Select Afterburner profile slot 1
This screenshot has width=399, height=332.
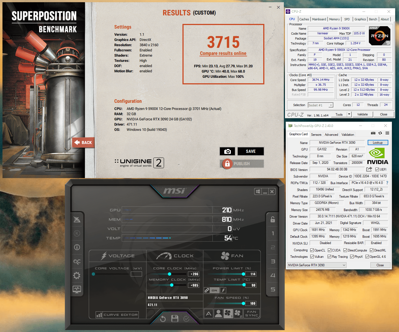click(x=273, y=233)
